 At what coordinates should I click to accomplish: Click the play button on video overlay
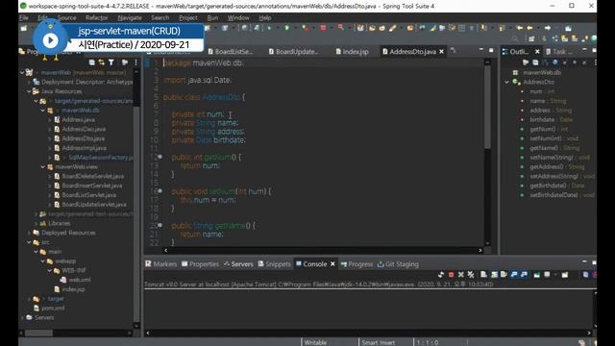[x=50, y=40]
